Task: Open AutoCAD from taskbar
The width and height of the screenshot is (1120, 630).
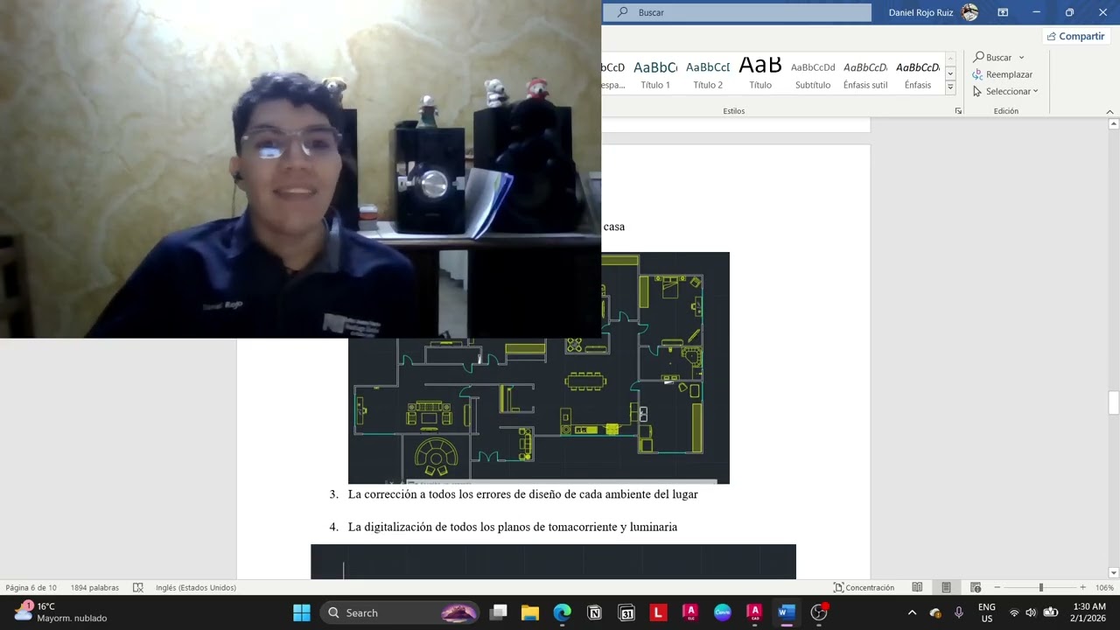Action: (x=754, y=612)
